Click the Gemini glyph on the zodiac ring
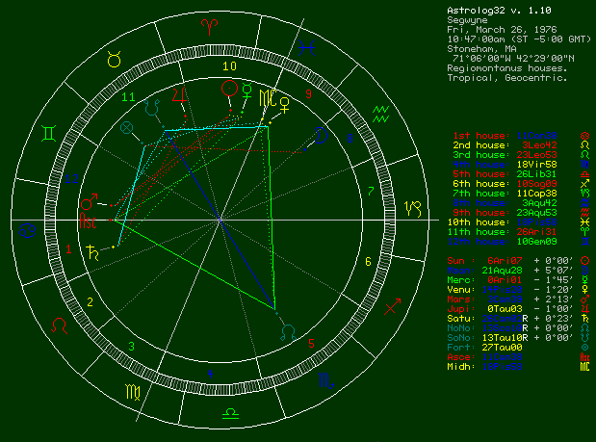The width and height of the screenshot is (596, 442). (x=49, y=134)
